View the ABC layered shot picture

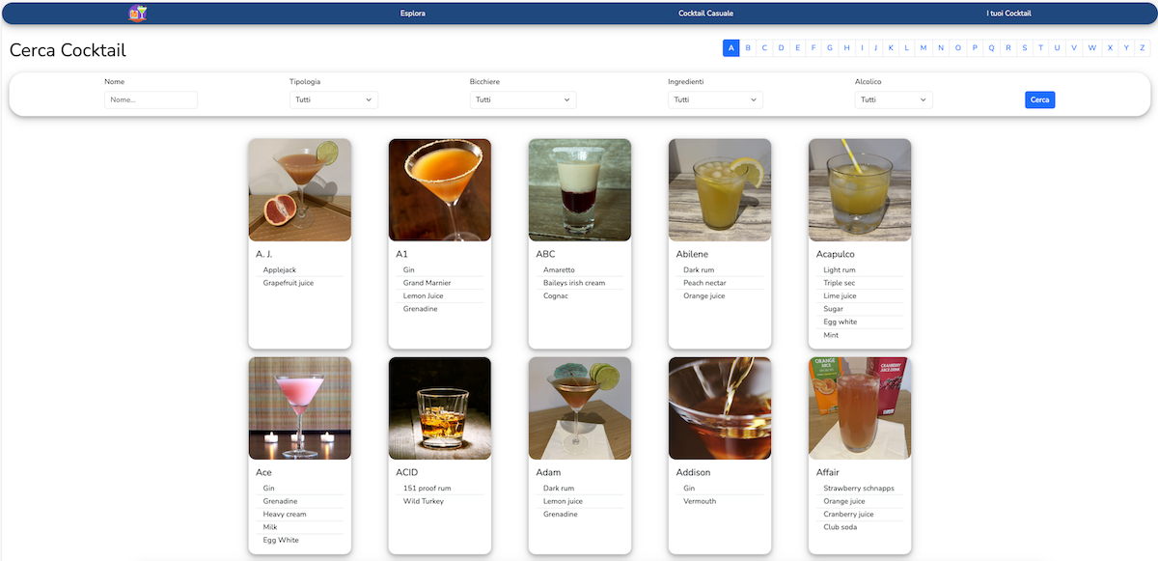(579, 189)
